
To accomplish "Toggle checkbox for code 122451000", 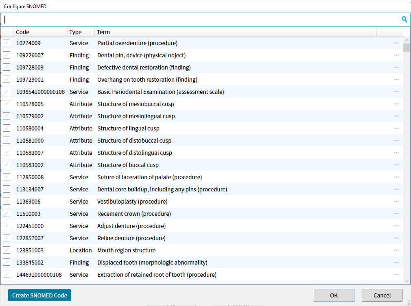I will (7, 226).
